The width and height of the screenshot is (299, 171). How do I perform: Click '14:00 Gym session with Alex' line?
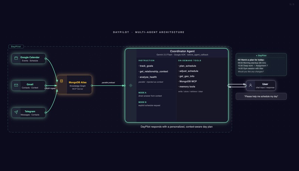(x=250, y=69)
